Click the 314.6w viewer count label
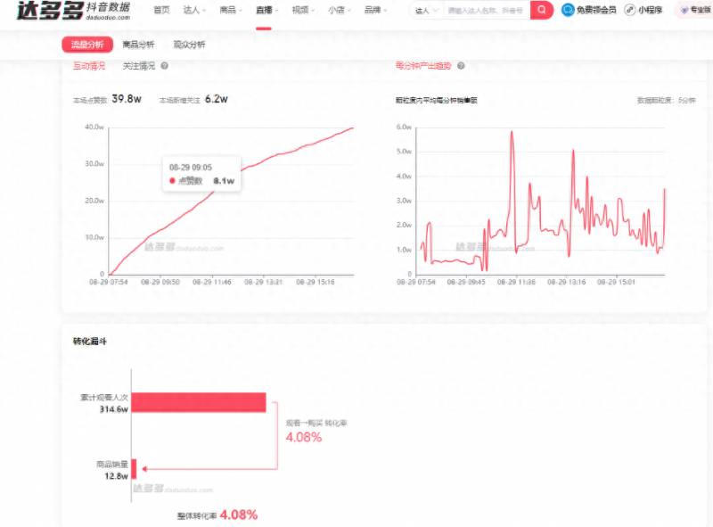713x527 pixels. [114, 409]
